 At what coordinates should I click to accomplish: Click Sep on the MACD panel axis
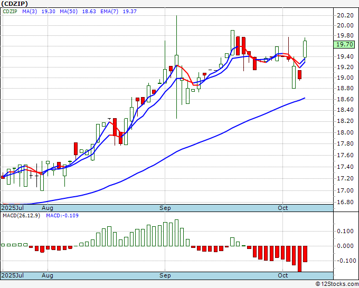165,275
